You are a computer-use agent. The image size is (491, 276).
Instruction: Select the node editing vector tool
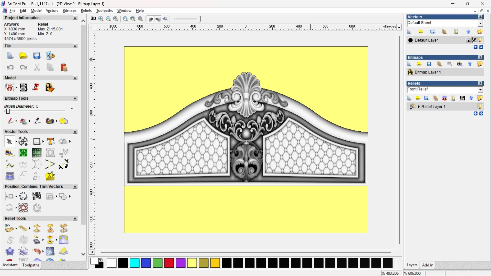point(10,165)
